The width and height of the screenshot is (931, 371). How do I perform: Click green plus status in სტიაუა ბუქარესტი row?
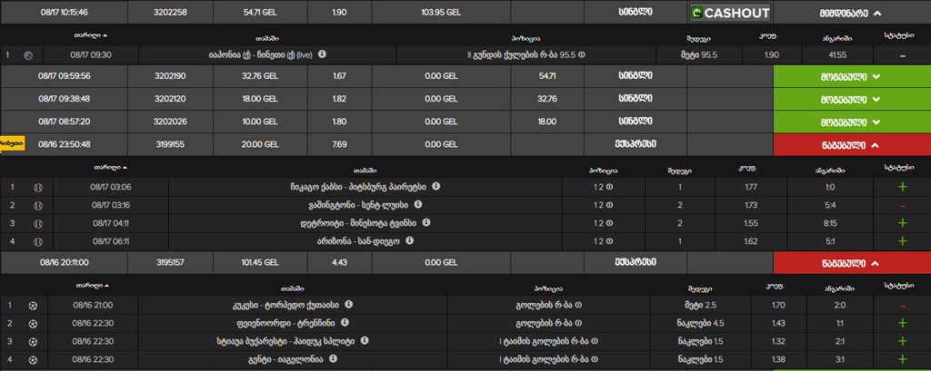(x=903, y=341)
